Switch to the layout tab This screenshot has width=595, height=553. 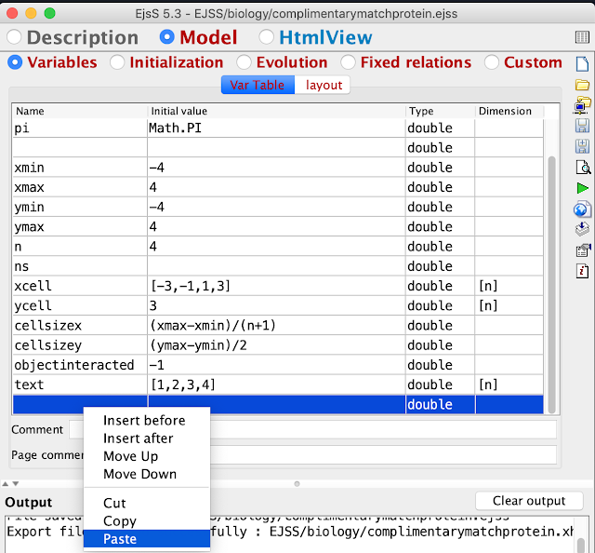(324, 85)
